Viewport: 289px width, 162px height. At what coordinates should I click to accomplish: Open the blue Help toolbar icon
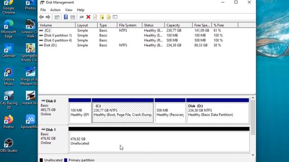pos(66,17)
